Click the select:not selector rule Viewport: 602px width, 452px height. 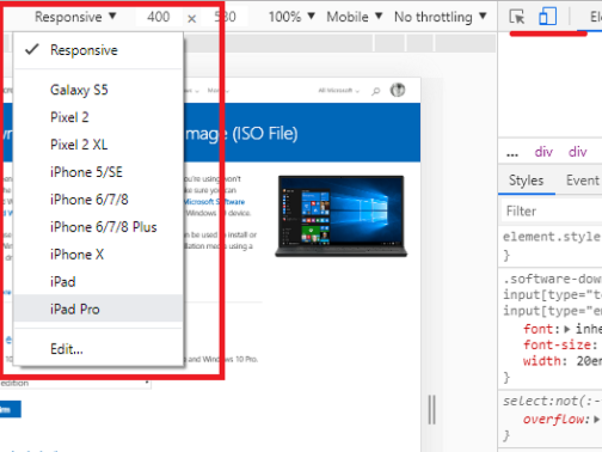point(552,401)
